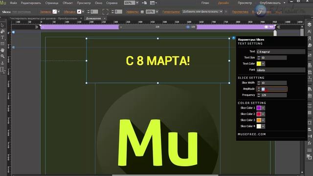The image size is (313, 176).
Task: Click the Font input field roboto
Action: (x=281, y=70)
